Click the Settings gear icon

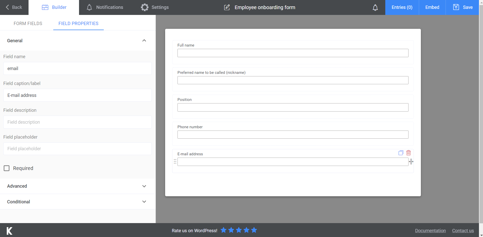point(144,7)
